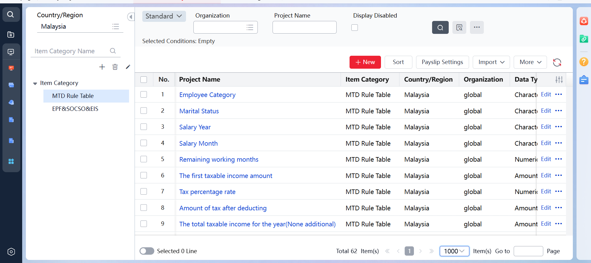591x263 pixels.
Task: Toggle the Selected 0 Line switch
Action: pyautogui.click(x=147, y=251)
